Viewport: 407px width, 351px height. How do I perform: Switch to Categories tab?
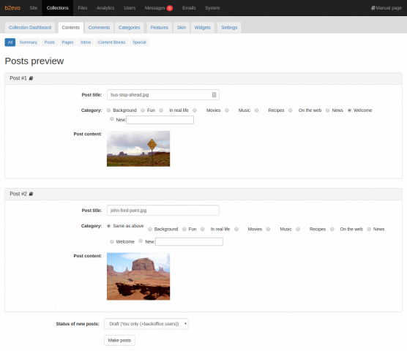pos(130,28)
